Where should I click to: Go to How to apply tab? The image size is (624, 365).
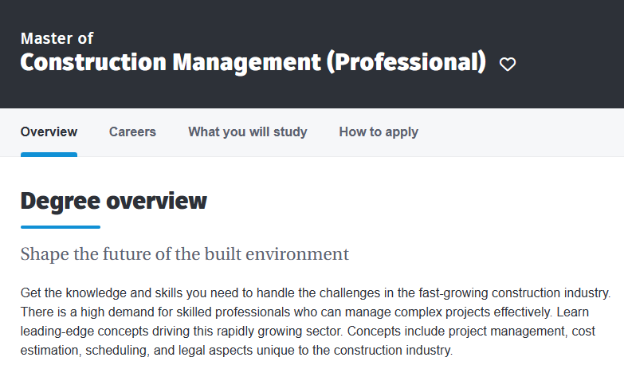coord(379,131)
